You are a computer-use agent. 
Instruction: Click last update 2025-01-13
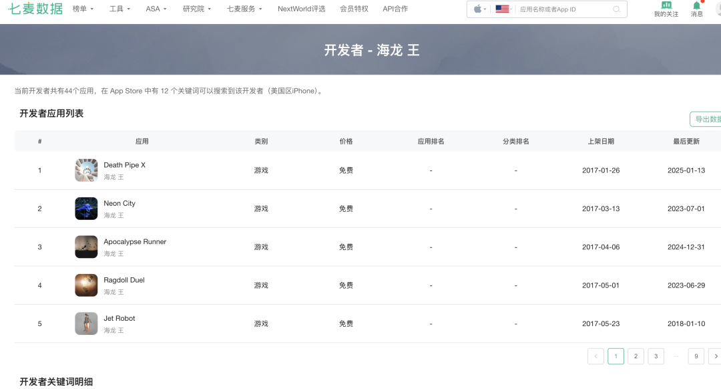coord(686,170)
